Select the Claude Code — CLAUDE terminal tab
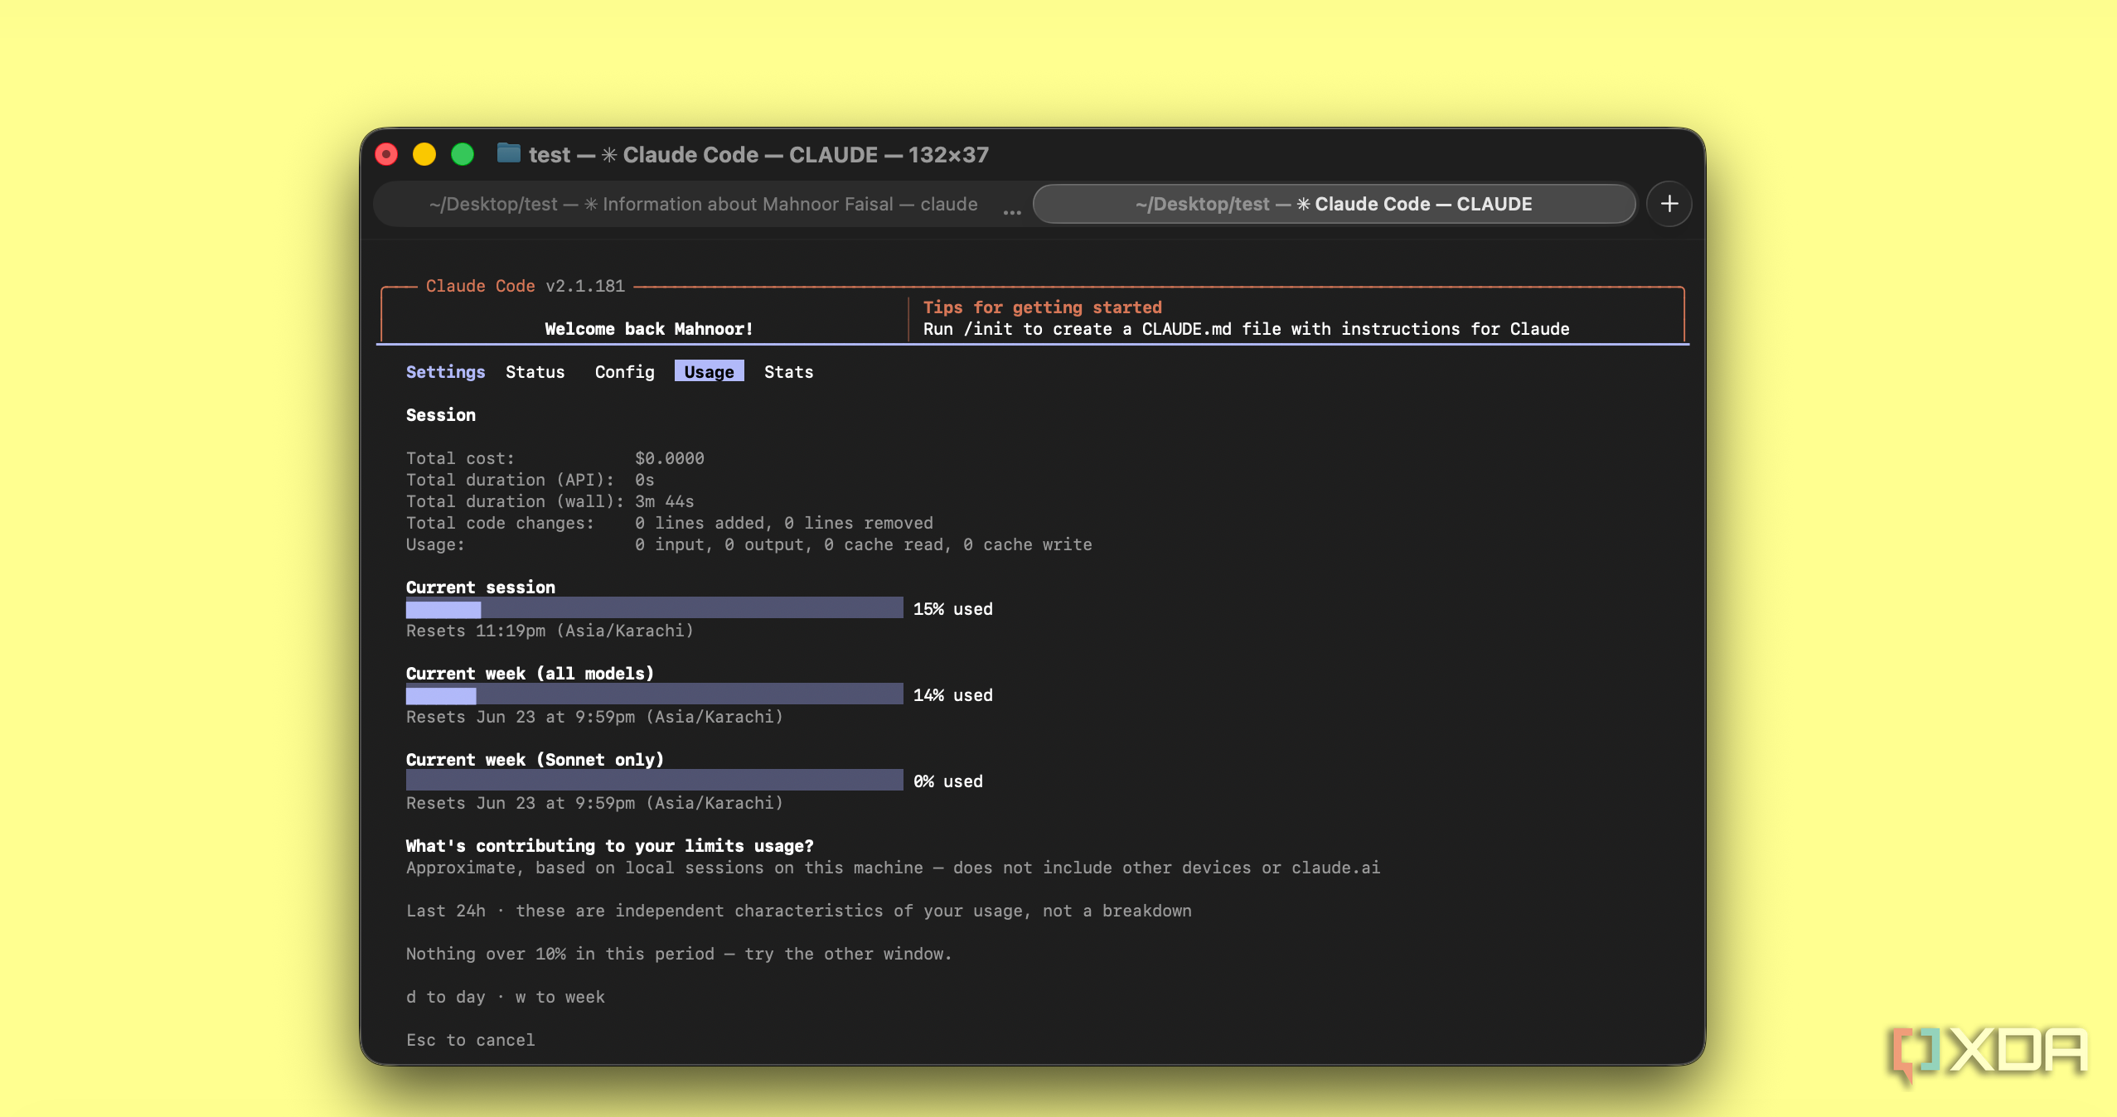This screenshot has height=1117, width=2117. pyautogui.click(x=1334, y=204)
